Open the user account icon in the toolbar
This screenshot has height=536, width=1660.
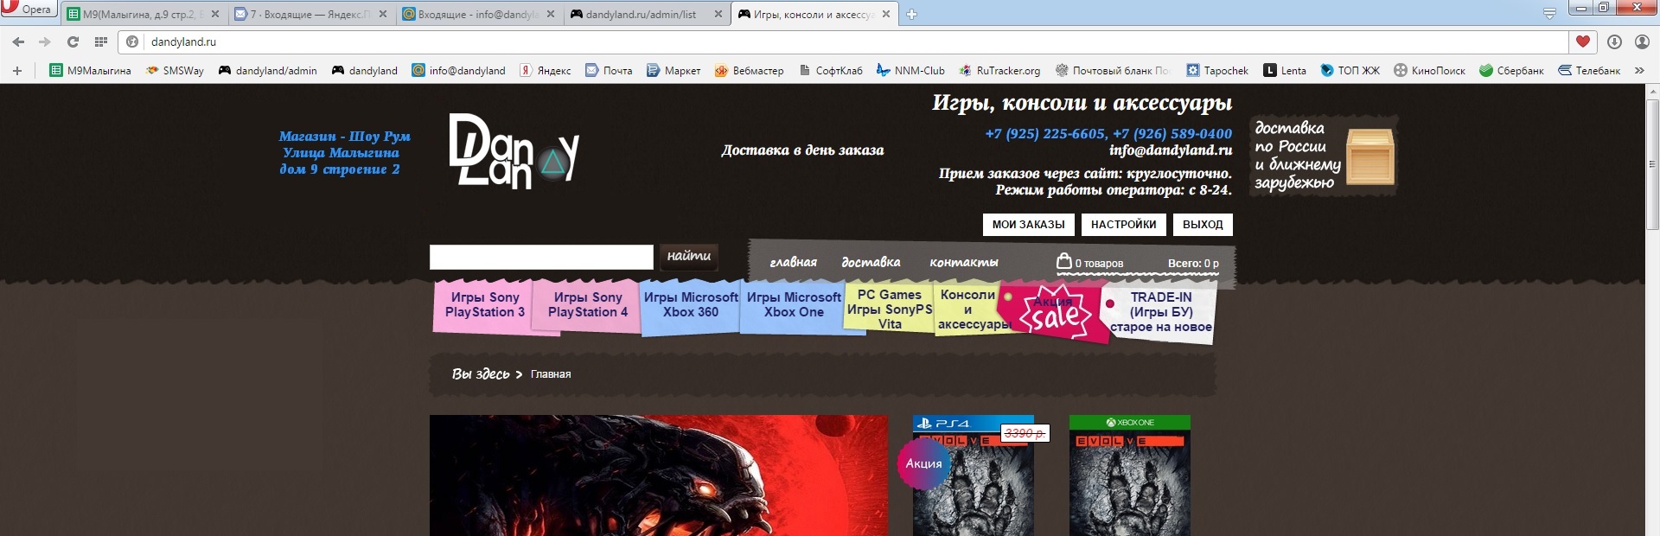tap(1642, 41)
